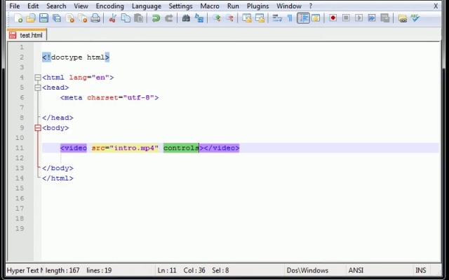
Task: Open the Language menu
Action: coord(147,6)
